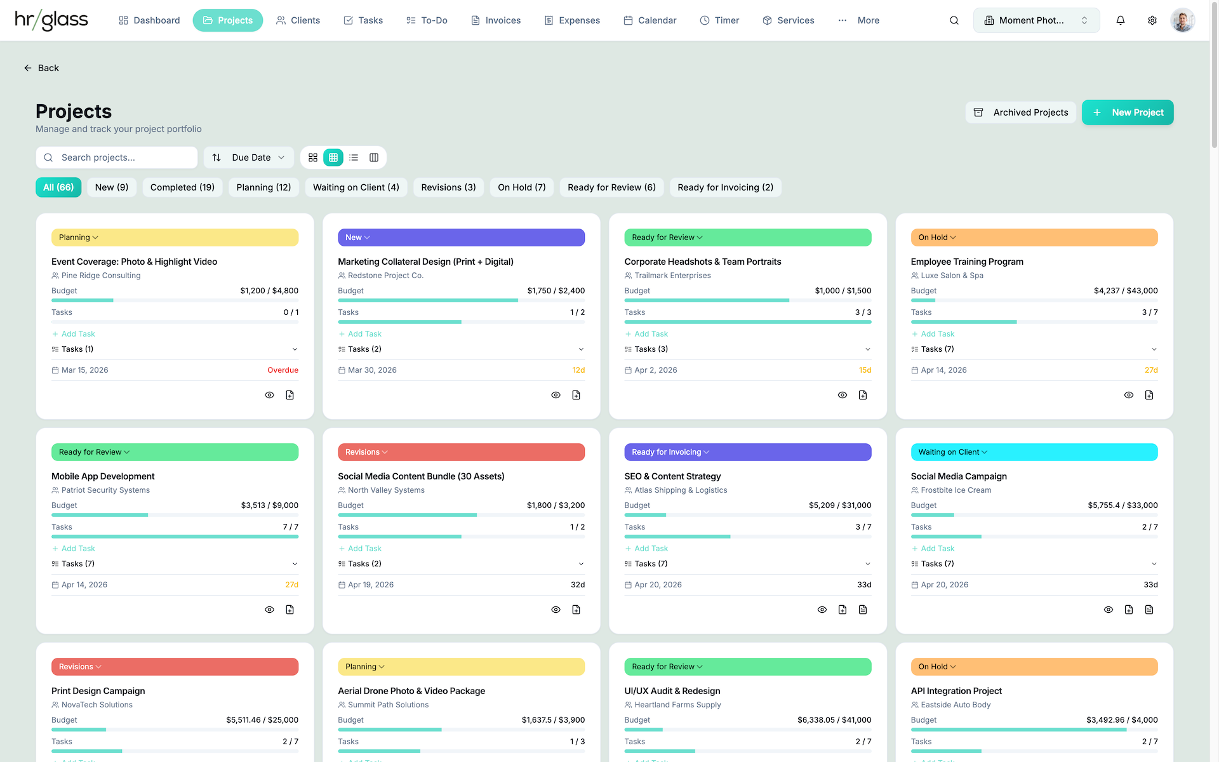Create invoice for Social Media Campaign

1129,610
